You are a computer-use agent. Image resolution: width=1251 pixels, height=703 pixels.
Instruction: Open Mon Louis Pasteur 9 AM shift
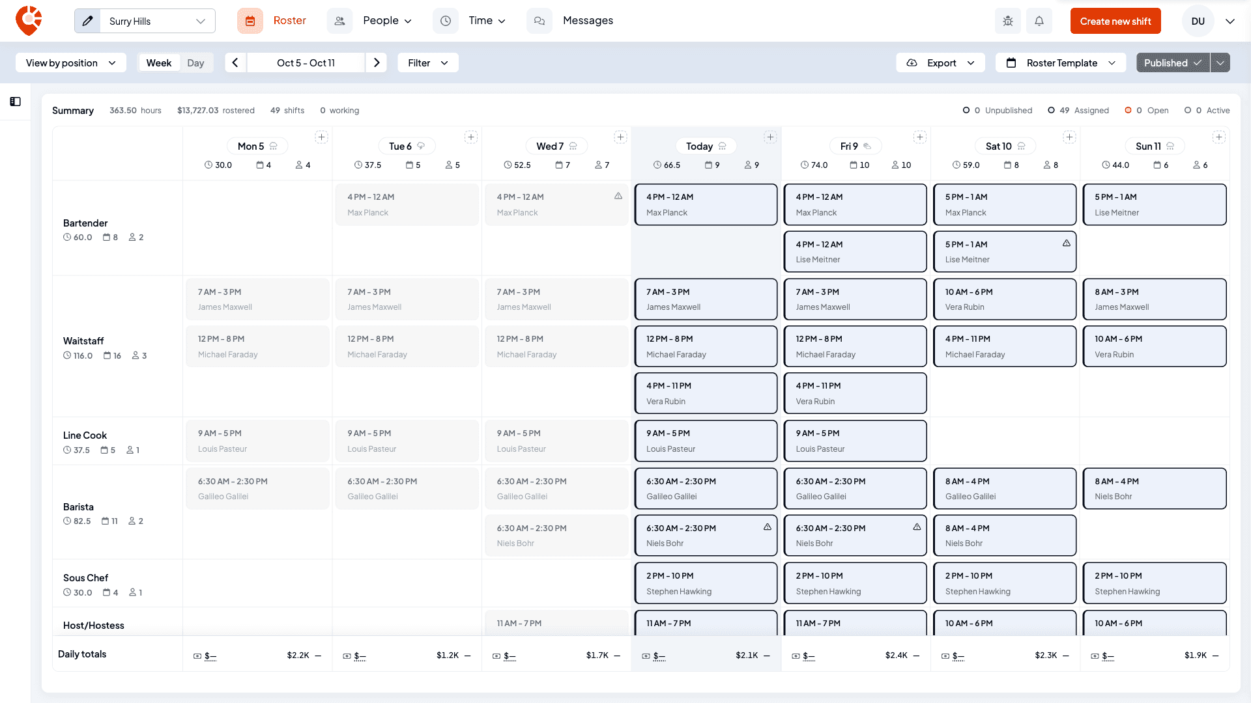[x=257, y=441]
